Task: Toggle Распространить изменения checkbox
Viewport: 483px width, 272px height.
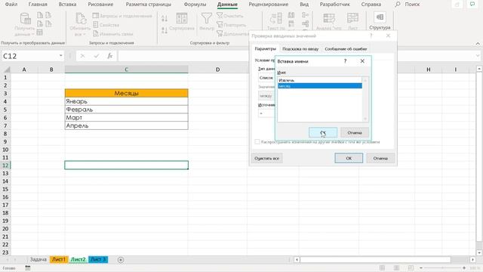Action: tap(257, 142)
